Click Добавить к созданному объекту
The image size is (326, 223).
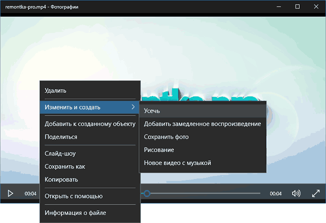click(90, 123)
